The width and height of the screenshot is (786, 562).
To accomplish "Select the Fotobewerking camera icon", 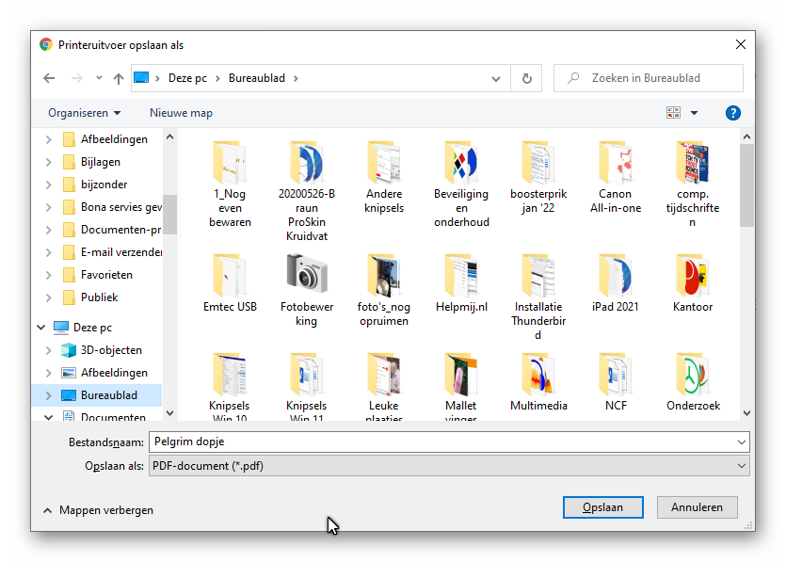I will (307, 275).
